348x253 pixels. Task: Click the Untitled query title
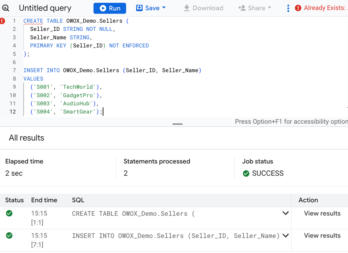pos(45,8)
